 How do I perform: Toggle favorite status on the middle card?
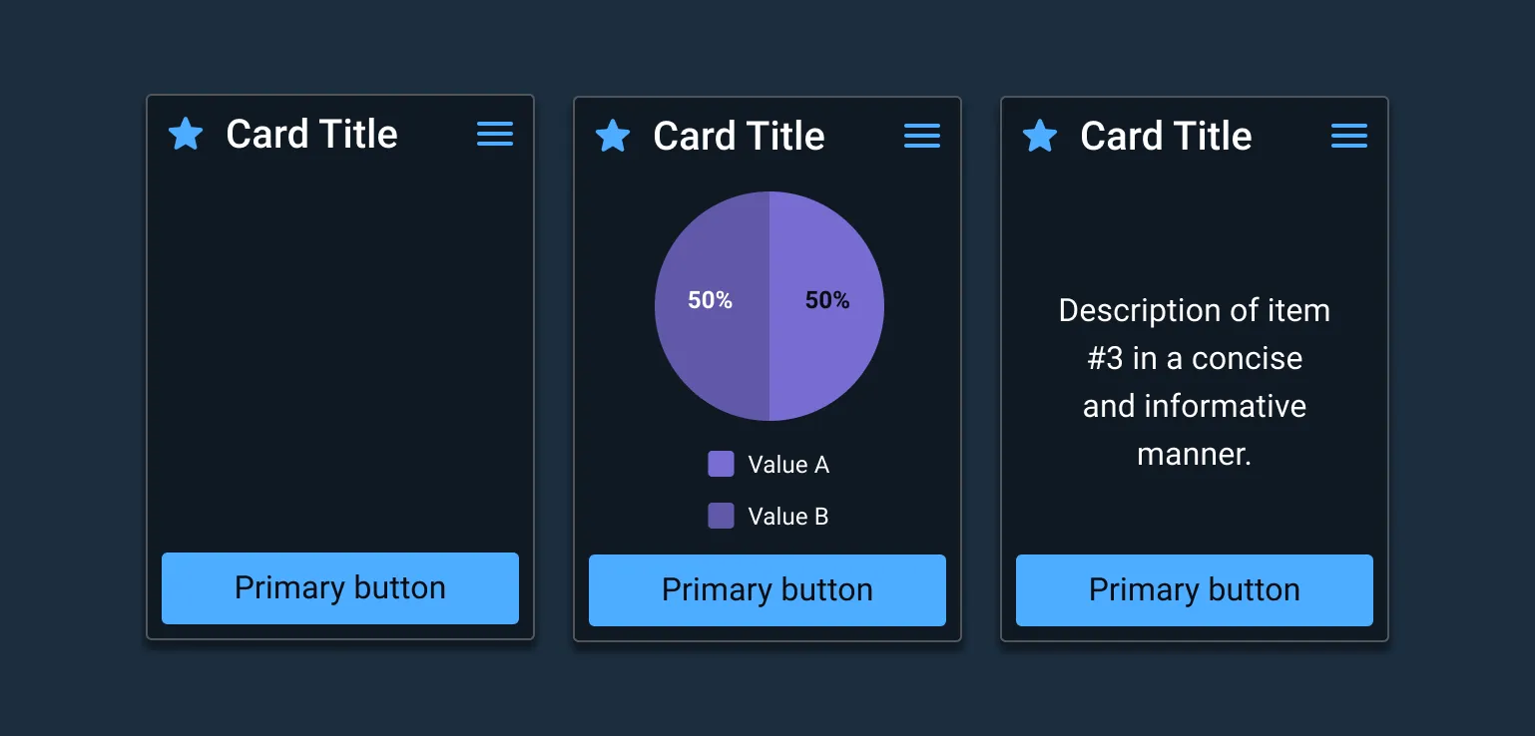pos(613,137)
